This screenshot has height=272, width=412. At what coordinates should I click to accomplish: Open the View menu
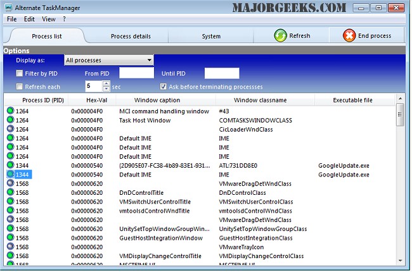coord(48,19)
